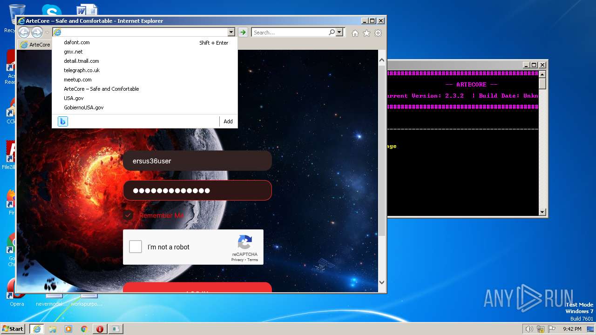Click the search magnifier icon
The image size is (596, 335).
click(332, 32)
